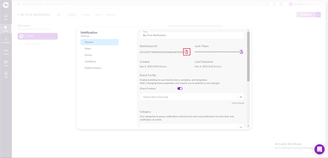Switch to the Design tab
Image resolution: width=328 pixels, height=158 pixels.
[72, 15]
